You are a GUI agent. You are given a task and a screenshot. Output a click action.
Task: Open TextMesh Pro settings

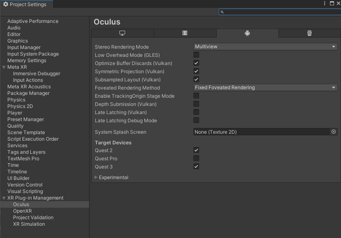point(23,158)
